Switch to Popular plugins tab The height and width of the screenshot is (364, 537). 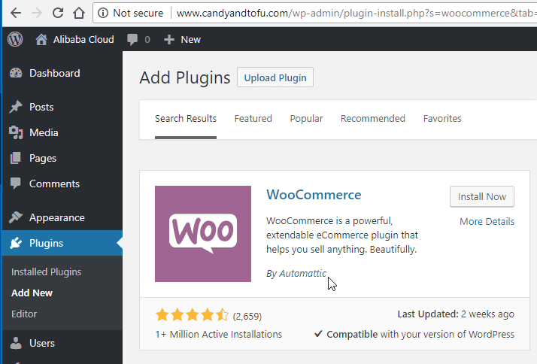tap(306, 119)
